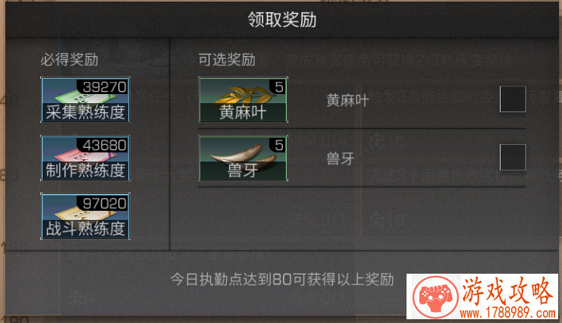Select the 采集熟练度 reward card icon
Screen dimensions: 562x323
click(85, 99)
